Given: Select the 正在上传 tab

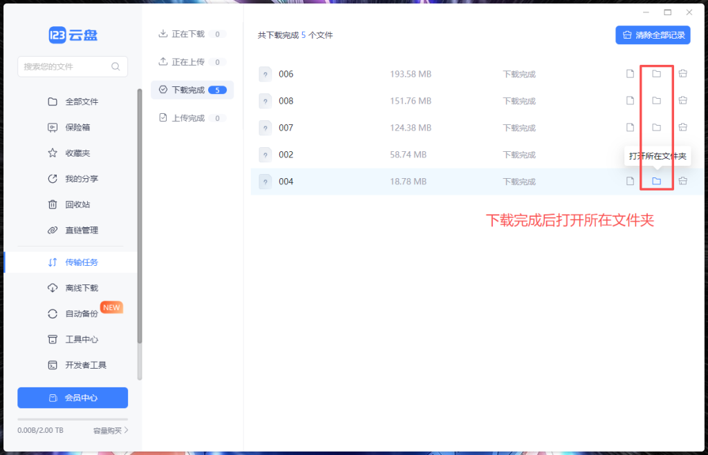Looking at the screenshot, I should click(x=187, y=62).
